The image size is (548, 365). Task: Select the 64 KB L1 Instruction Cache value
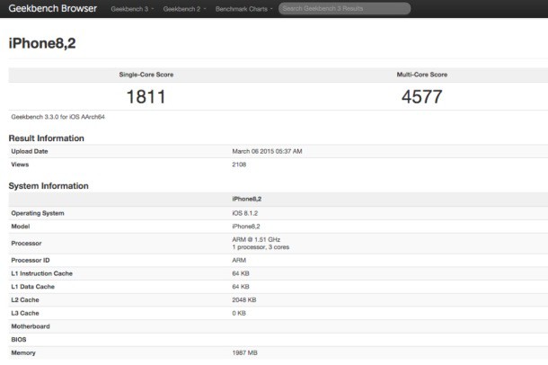click(x=241, y=273)
